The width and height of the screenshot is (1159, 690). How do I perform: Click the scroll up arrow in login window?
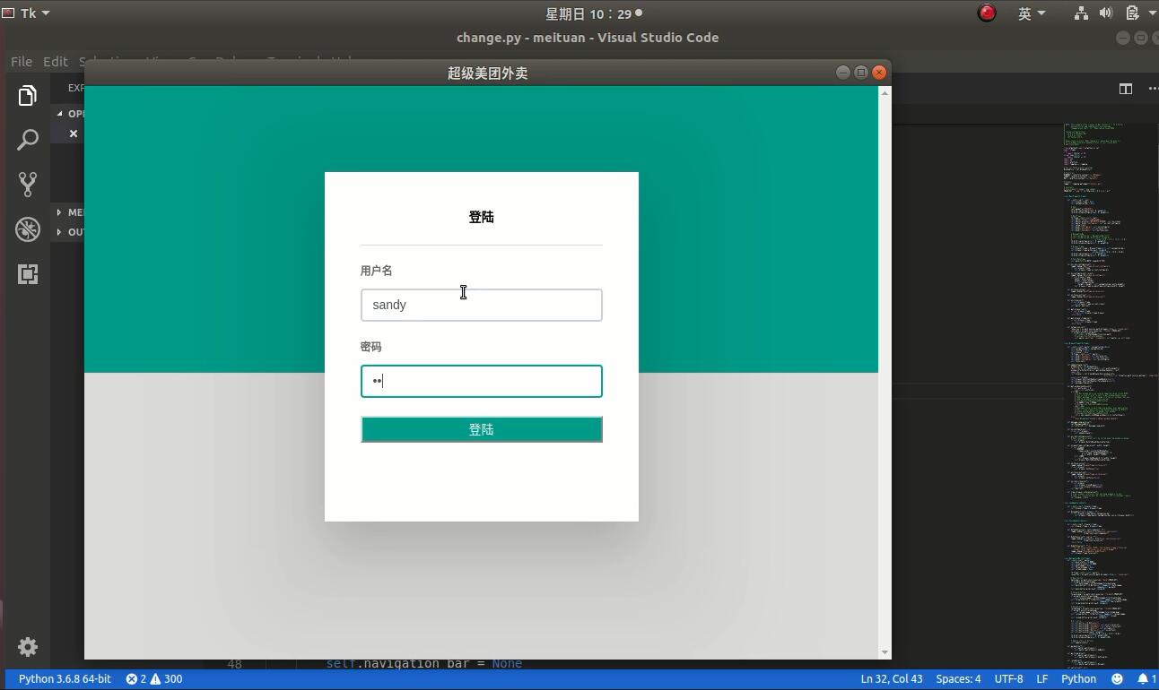(x=885, y=92)
